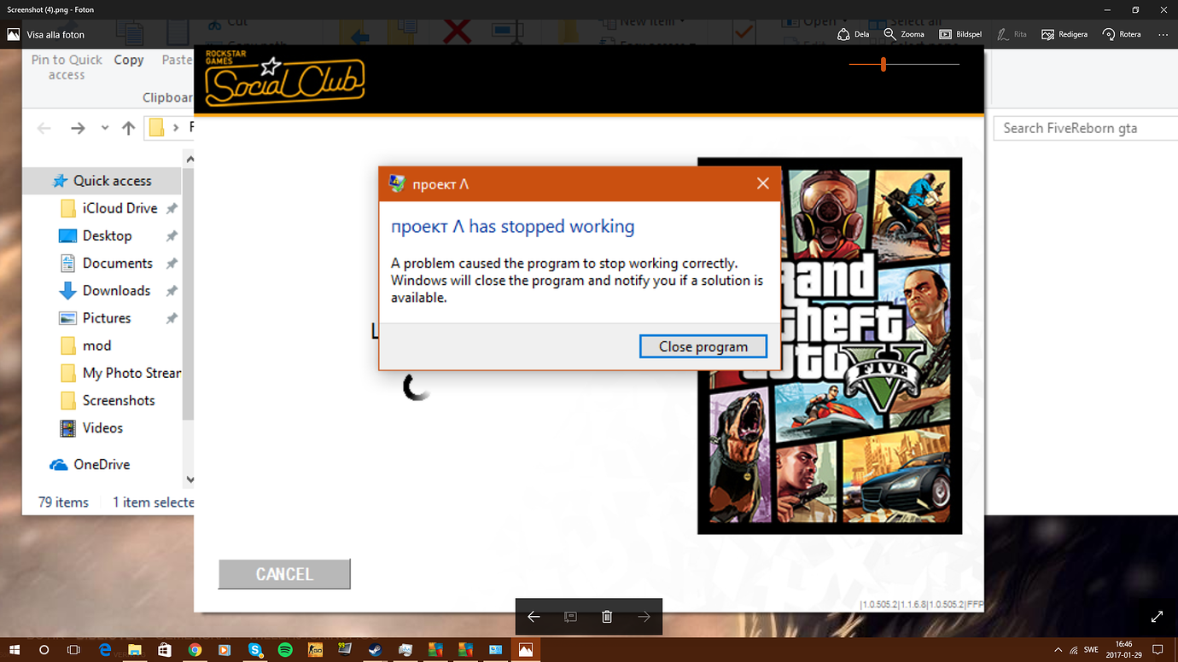Click the SWE language indicator in the tray
1178x662 pixels.
1091,650
